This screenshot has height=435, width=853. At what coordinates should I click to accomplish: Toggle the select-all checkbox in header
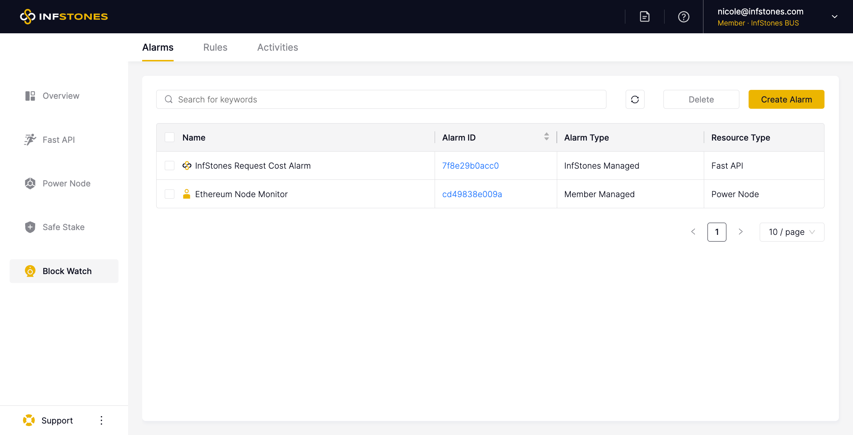(x=170, y=137)
